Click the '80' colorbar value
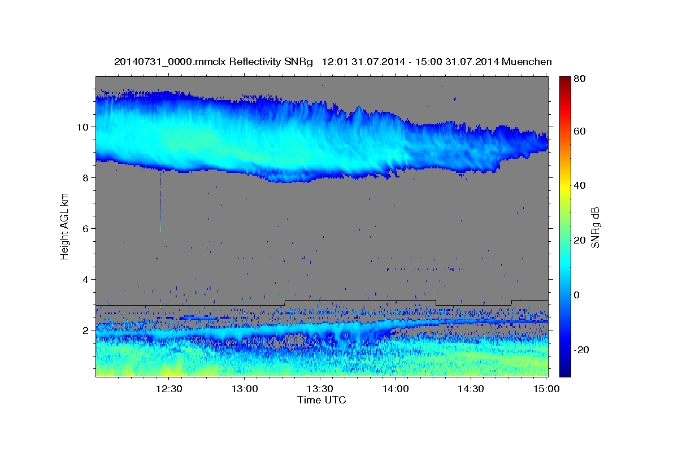 point(580,79)
